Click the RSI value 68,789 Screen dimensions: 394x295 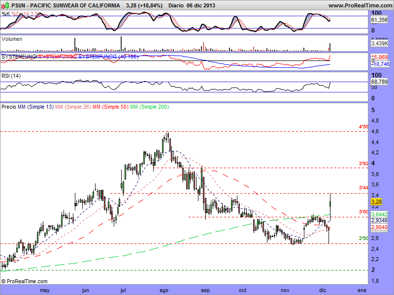[x=379, y=82]
